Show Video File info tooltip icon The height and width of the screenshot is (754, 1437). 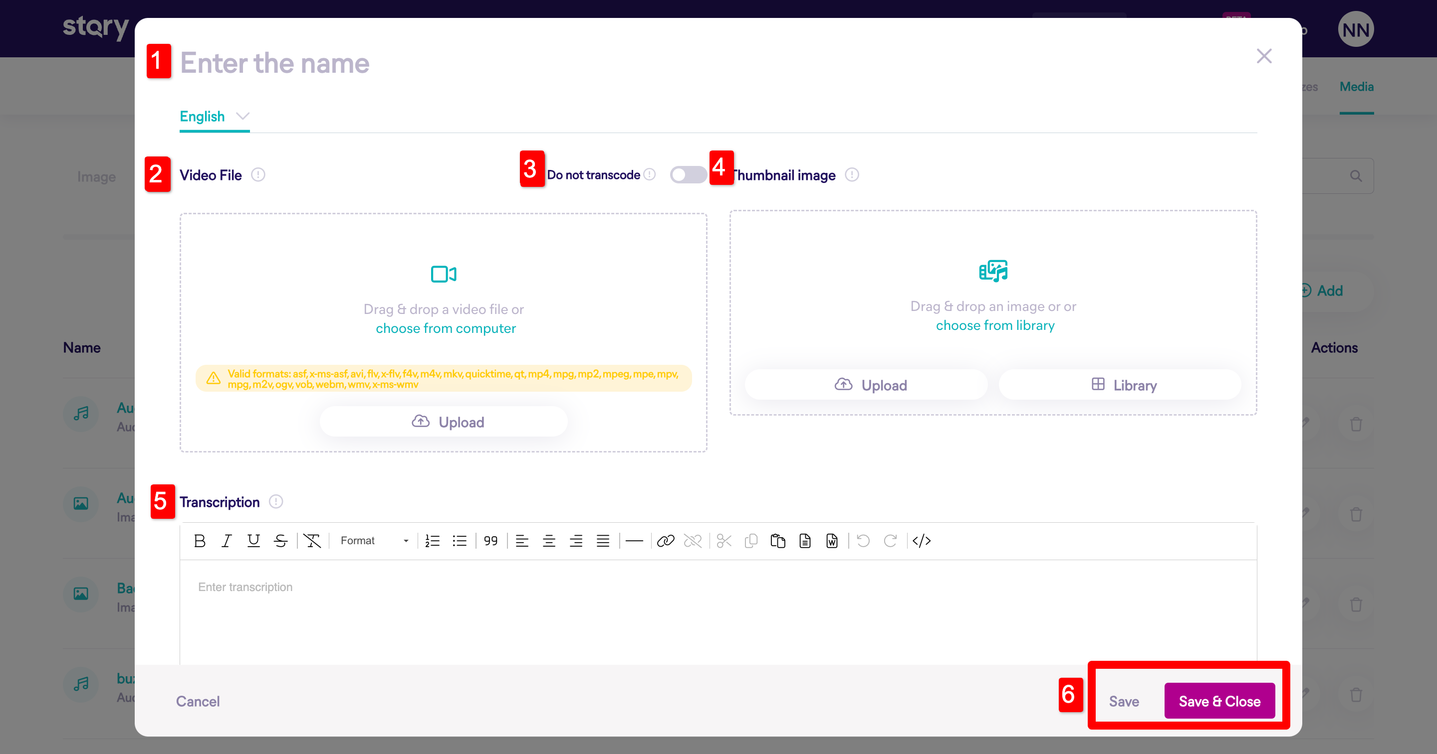point(258,175)
